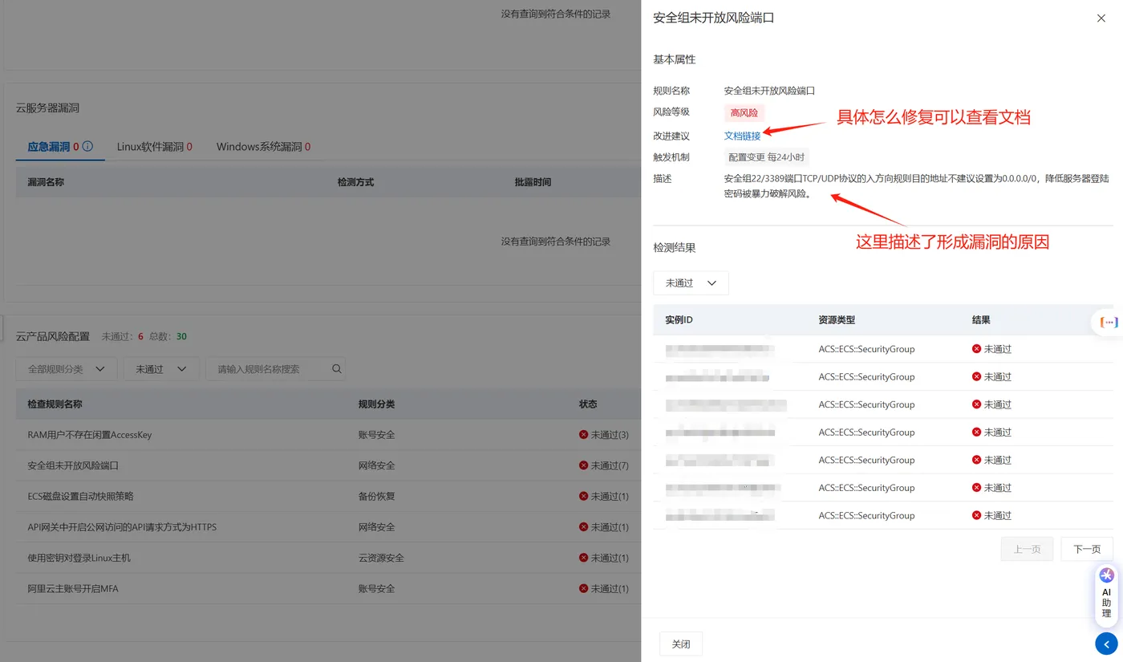This screenshot has width=1123, height=662.
Task: Click the 实例ID column header
Action: click(x=679, y=320)
